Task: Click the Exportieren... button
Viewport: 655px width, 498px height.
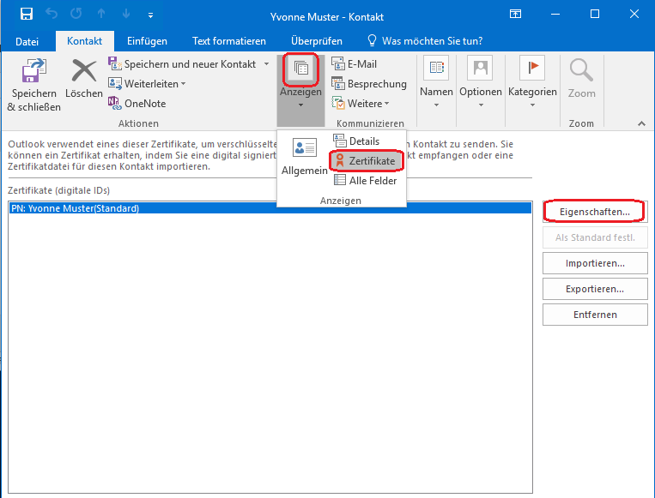Action: pyautogui.click(x=595, y=289)
